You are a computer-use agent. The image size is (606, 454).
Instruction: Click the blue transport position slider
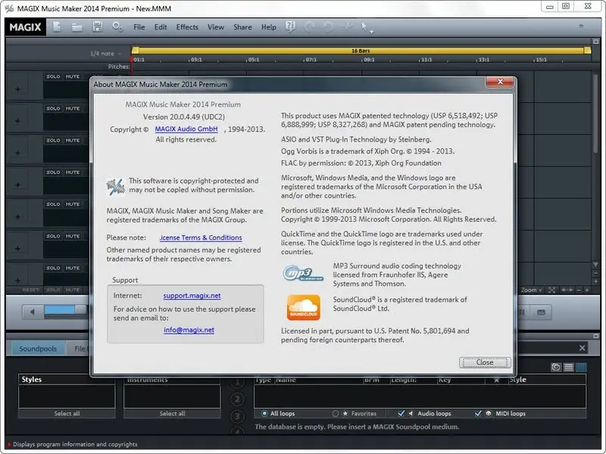pyautogui.click(x=60, y=309)
